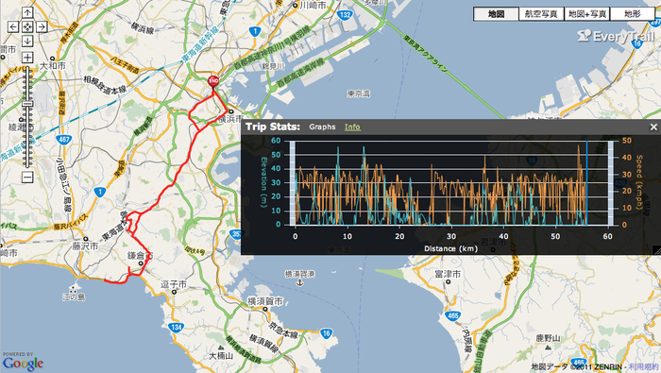The width and height of the screenshot is (661, 373).
Task: Switch to 航空写真 satellite view
Action: click(541, 14)
